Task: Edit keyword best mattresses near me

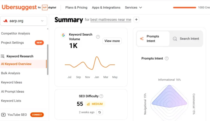Action: pyautogui.click(x=111, y=20)
